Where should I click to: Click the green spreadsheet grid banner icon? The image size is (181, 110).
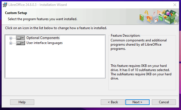click(x=160, y=18)
